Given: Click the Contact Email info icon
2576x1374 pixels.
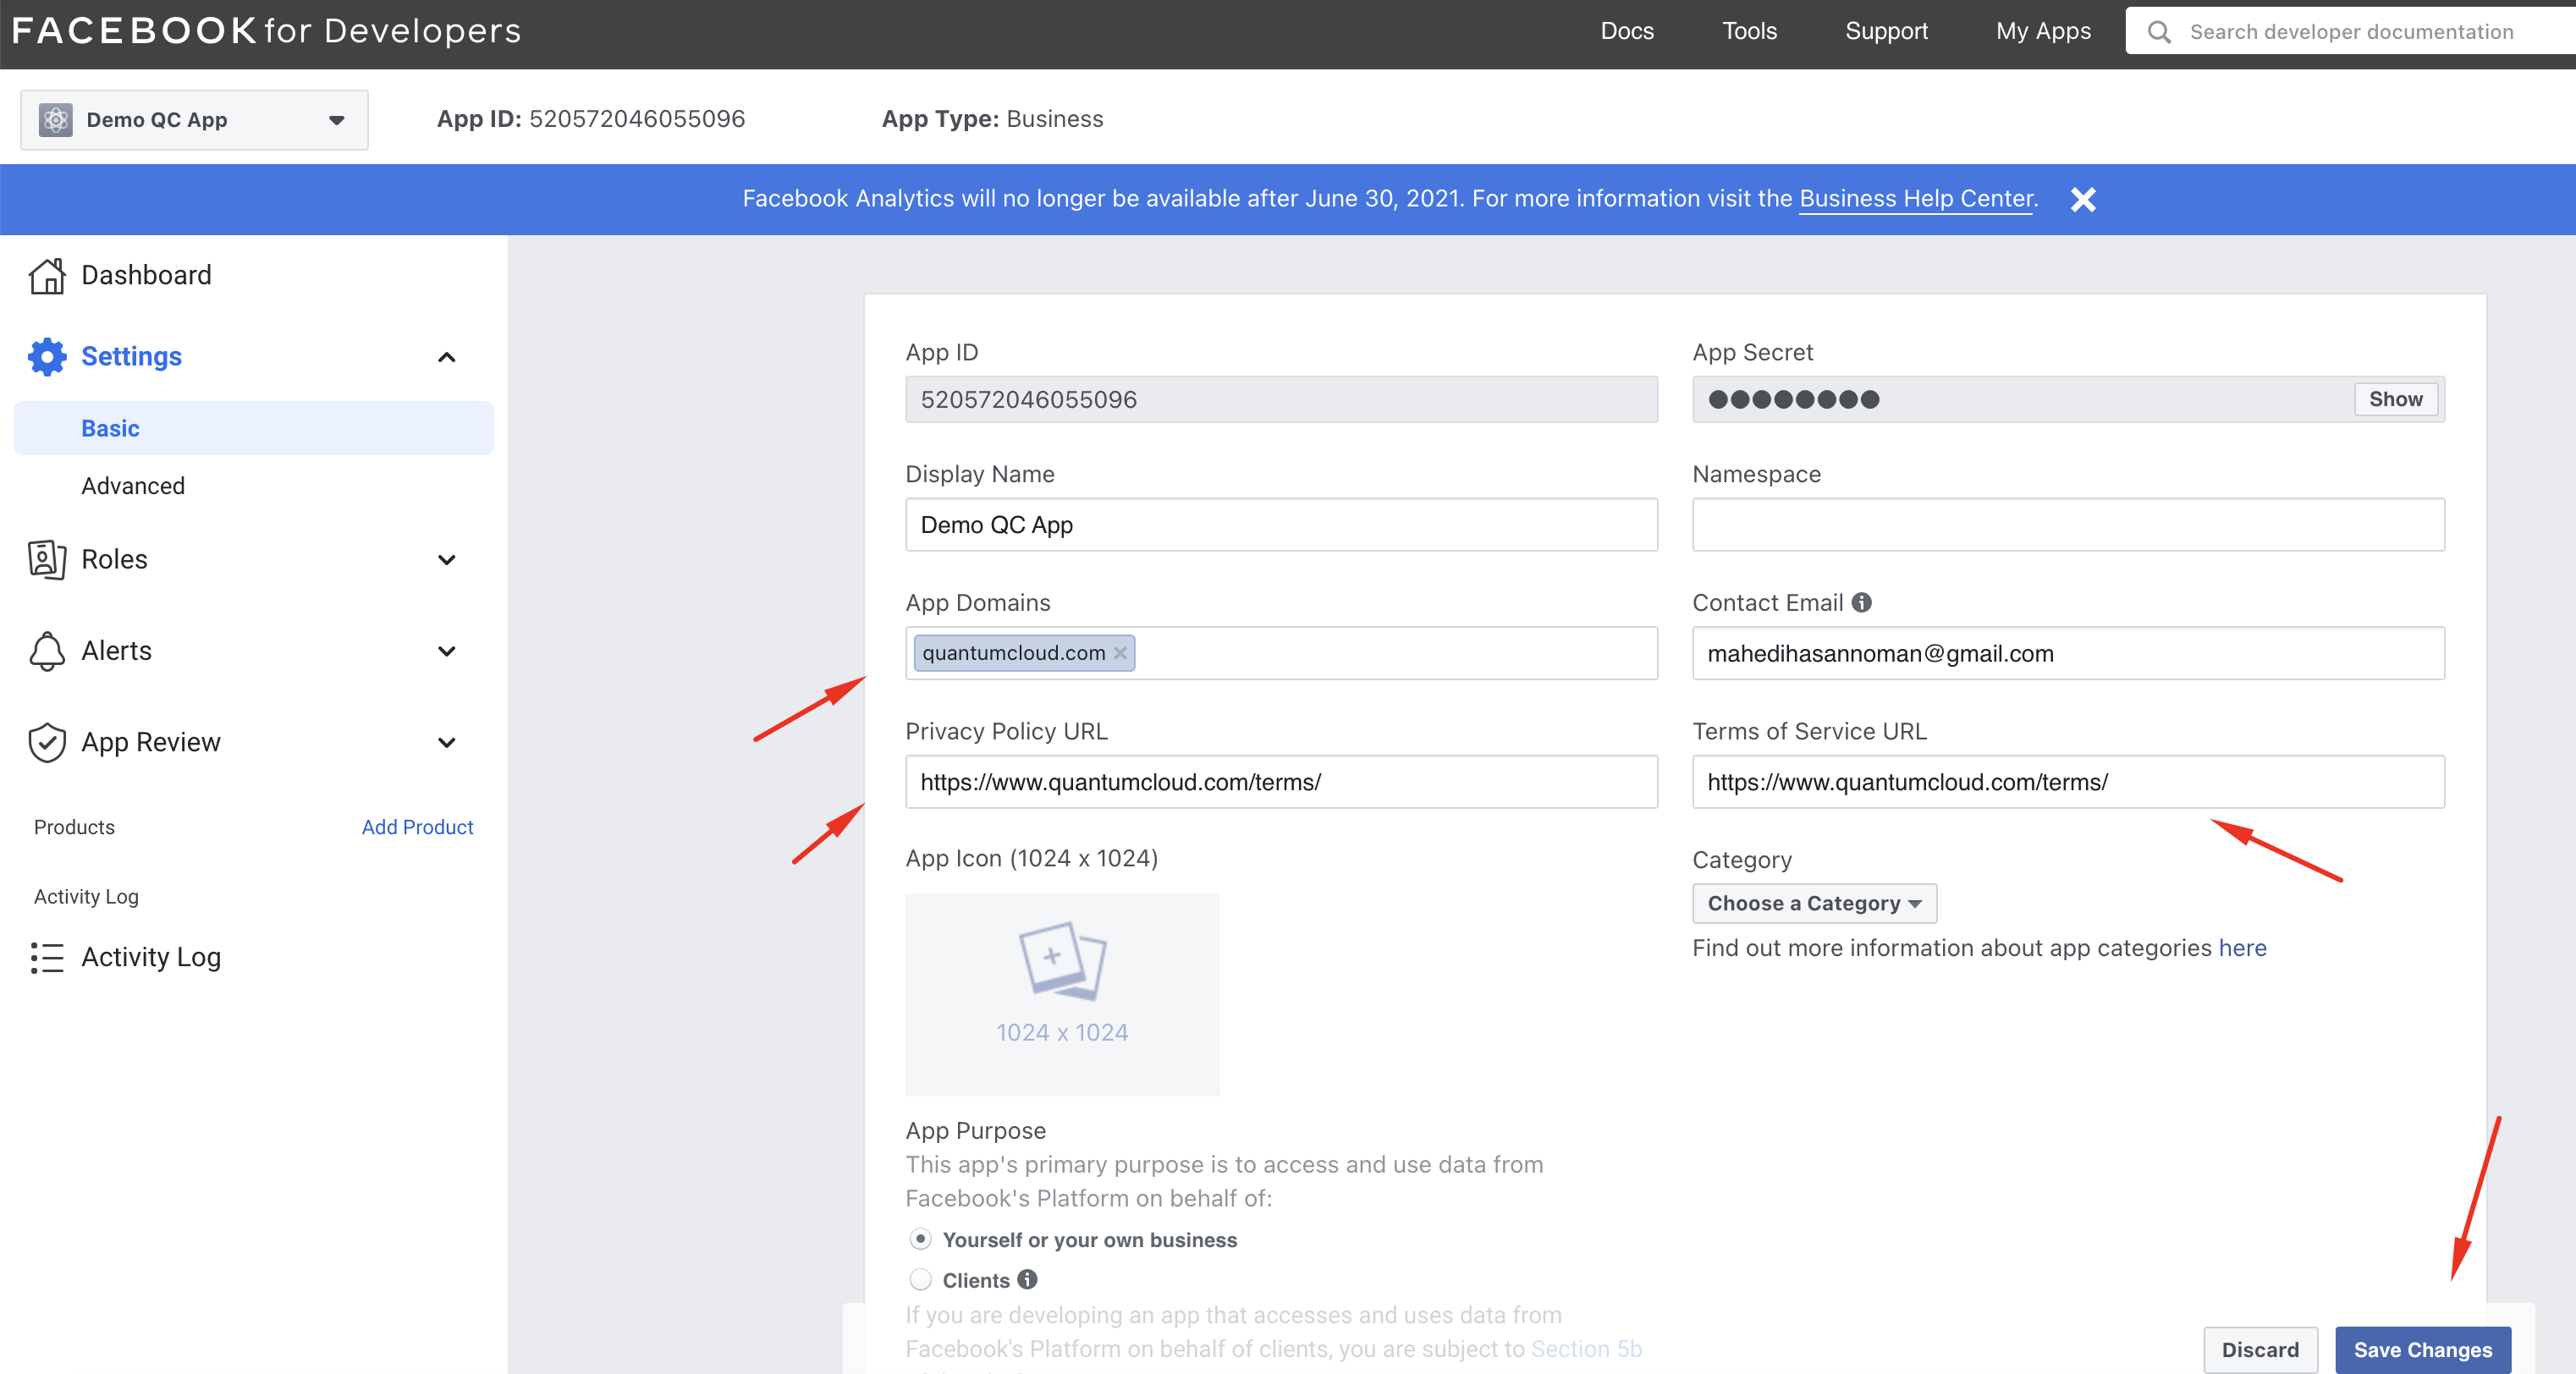Looking at the screenshot, I should click(1861, 603).
